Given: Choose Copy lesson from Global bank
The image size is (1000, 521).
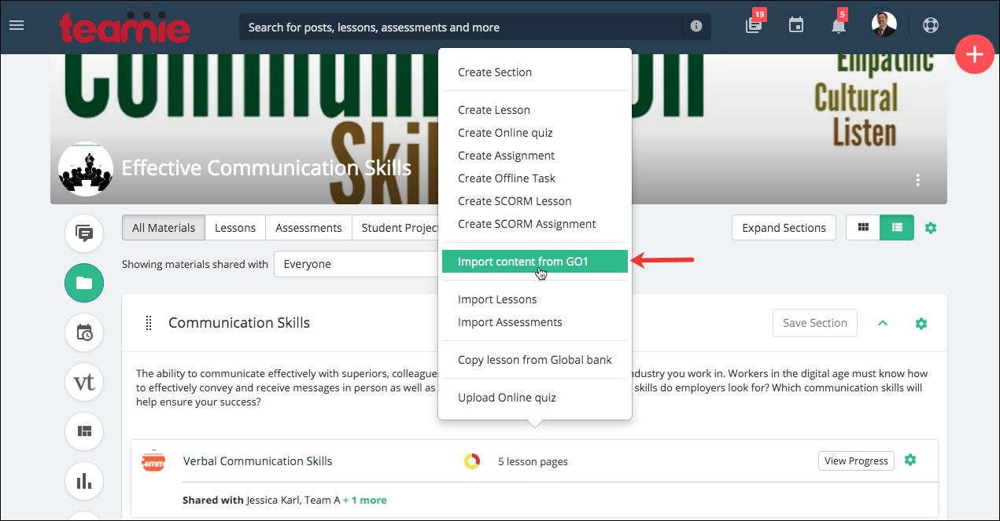Looking at the screenshot, I should [535, 360].
